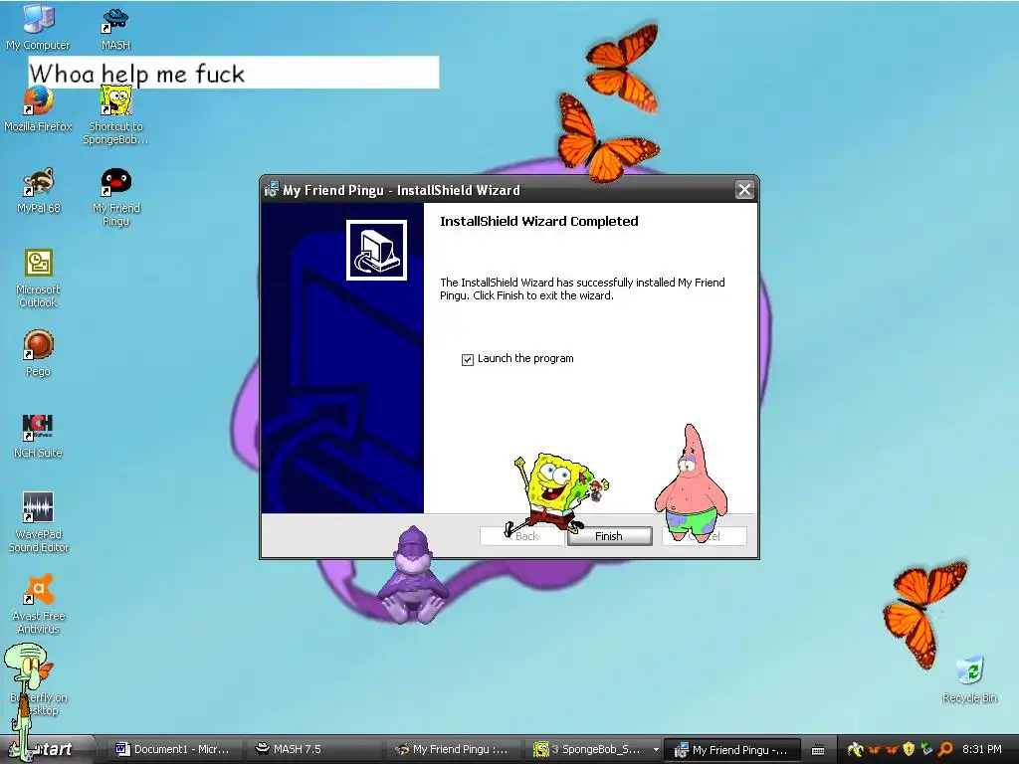1019x764 pixels.
Task: Open Microsoft Outlook from the desktop
Action: pyautogui.click(x=39, y=279)
